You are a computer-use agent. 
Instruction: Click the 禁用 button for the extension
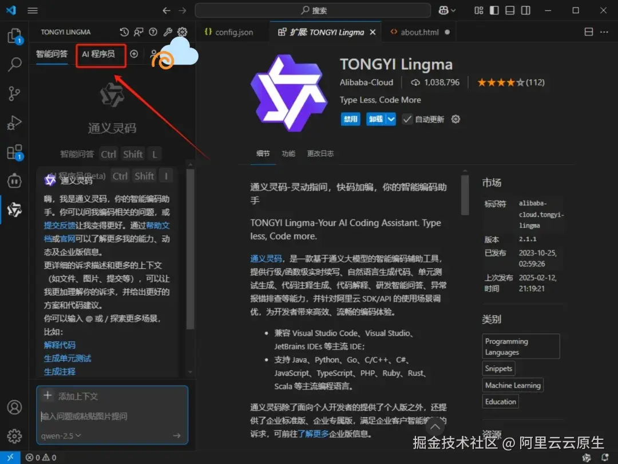350,119
